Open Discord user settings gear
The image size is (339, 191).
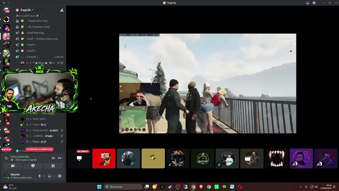click(x=60, y=176)
